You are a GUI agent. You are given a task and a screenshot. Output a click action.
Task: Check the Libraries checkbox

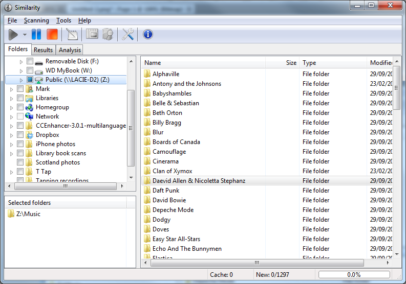[x=20, y=98]
